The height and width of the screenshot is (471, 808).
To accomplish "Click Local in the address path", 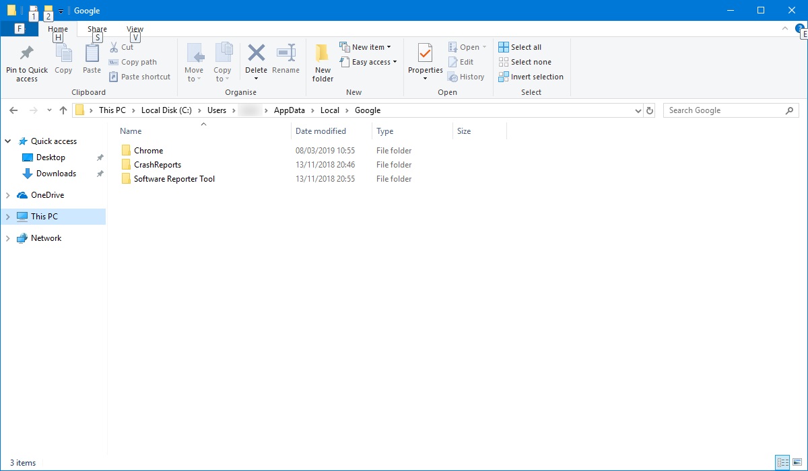I will click(330, 110).
